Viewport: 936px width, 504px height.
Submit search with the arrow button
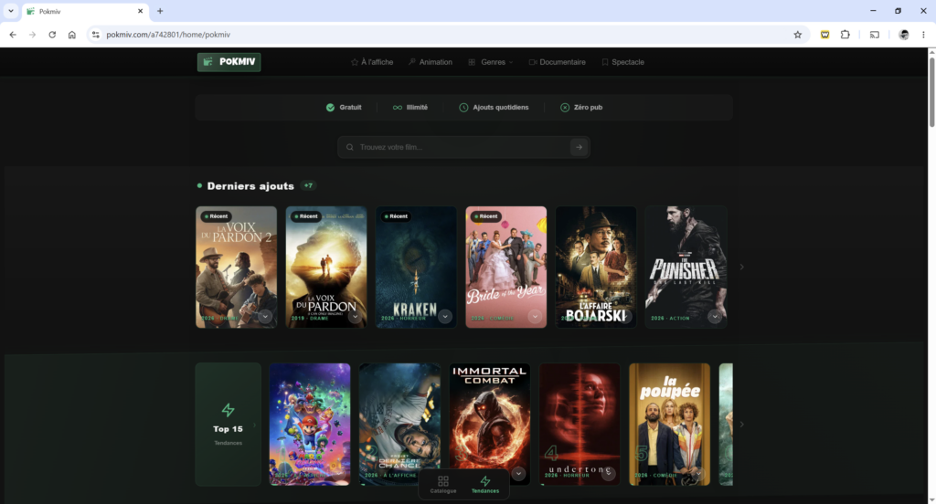tap(579, 147)
